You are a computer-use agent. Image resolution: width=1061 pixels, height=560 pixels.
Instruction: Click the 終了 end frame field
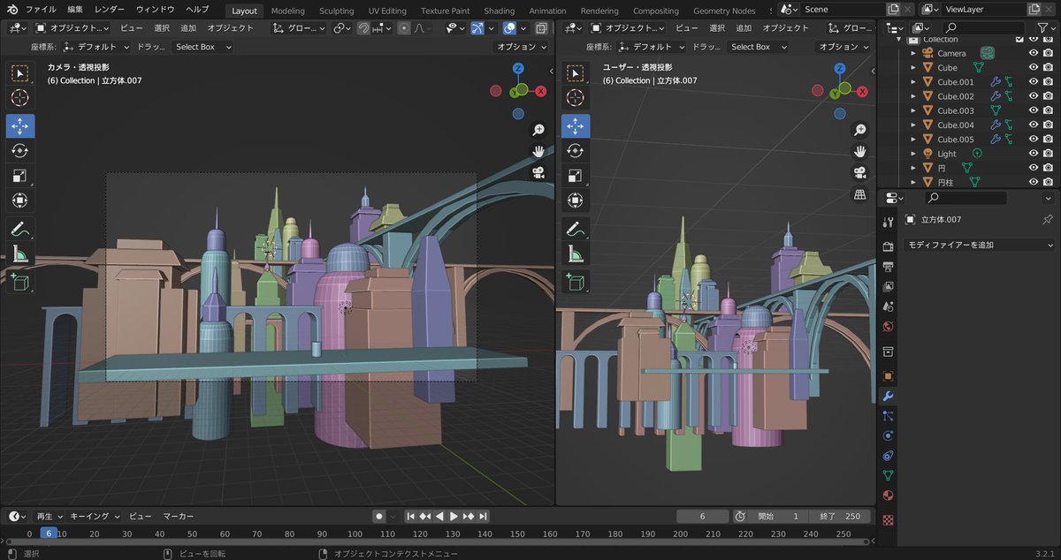coord(838,516)
